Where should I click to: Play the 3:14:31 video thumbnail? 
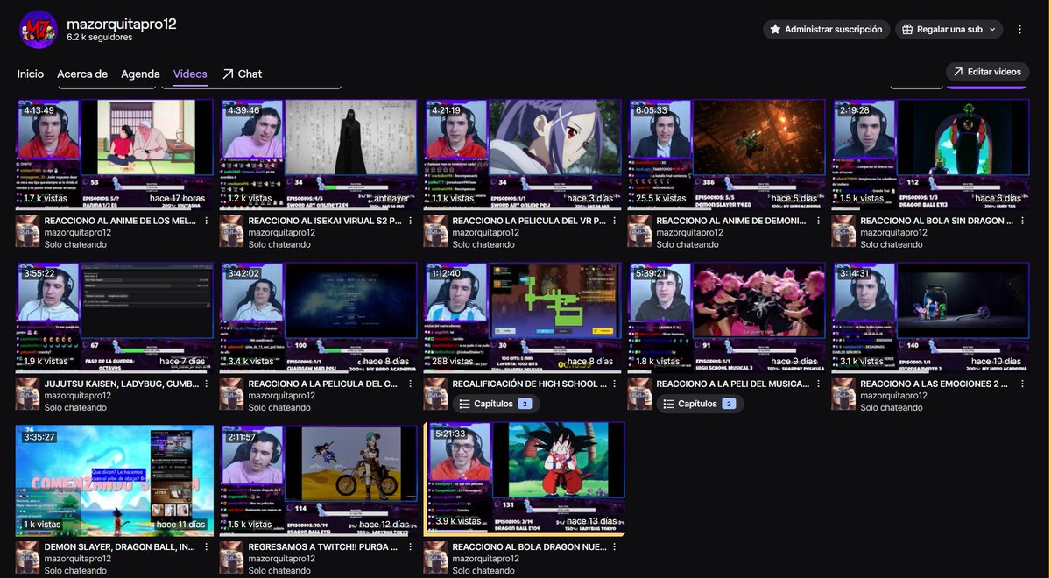[931, 317]
